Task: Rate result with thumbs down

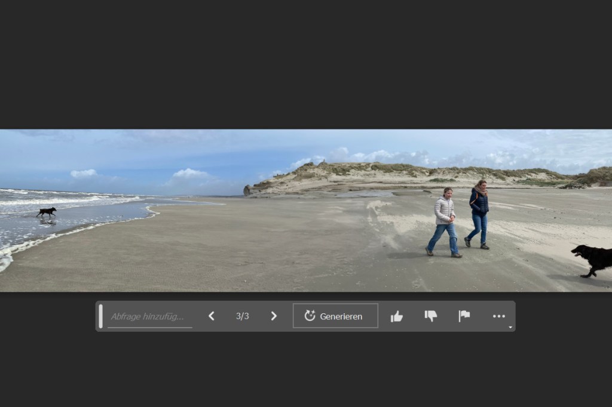Action: 430,316
